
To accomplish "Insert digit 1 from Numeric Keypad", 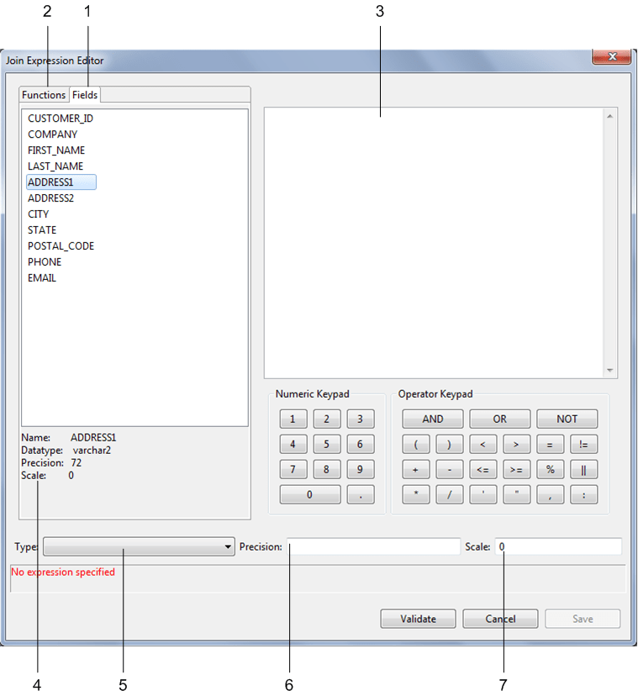I will (x=293, y=419).
